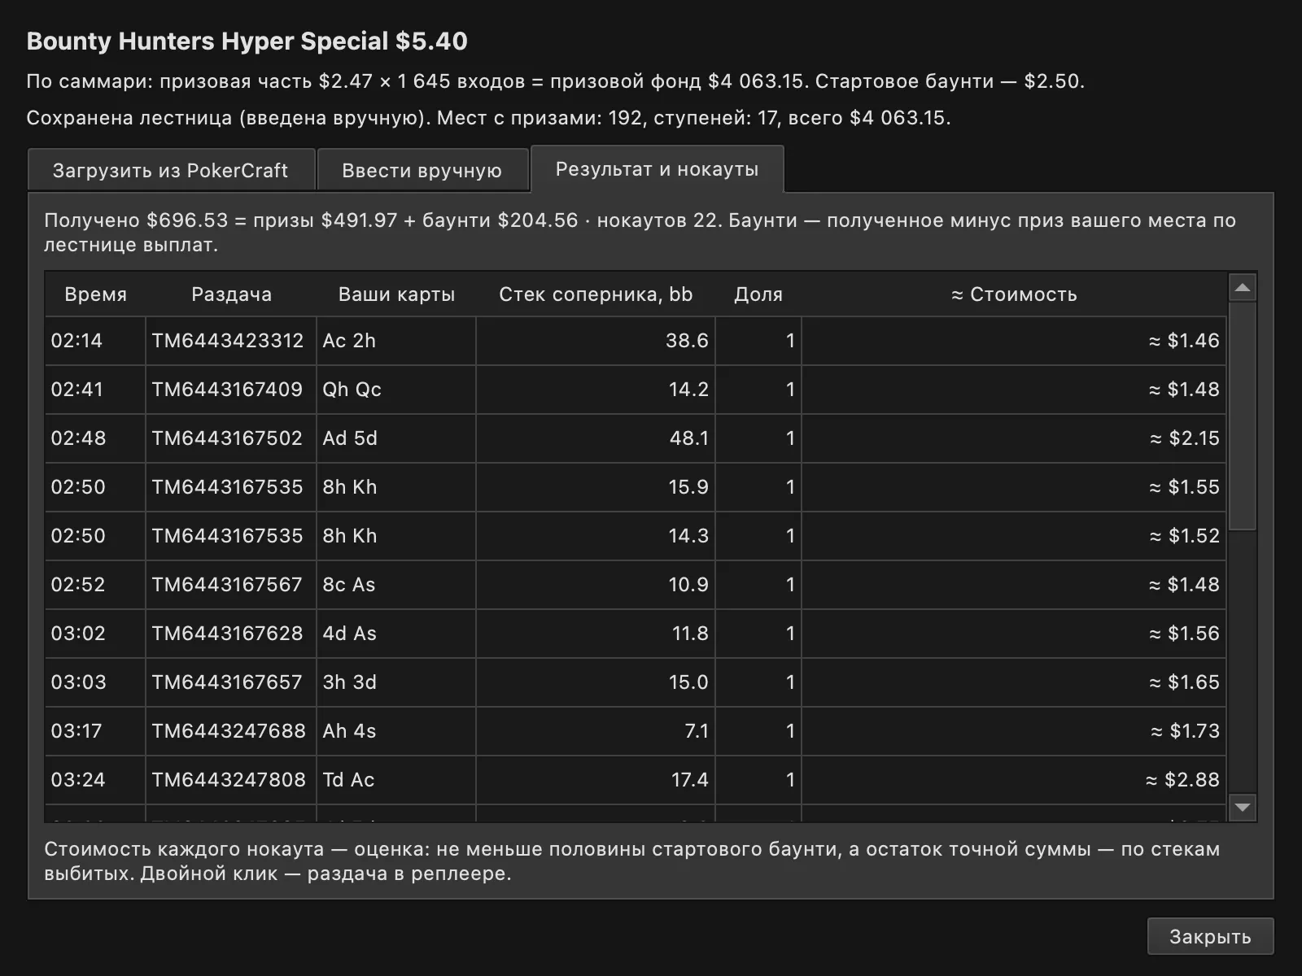Click the ≈ $2.88 cost cell
Screen dimensions: 1302x976
1014,780
